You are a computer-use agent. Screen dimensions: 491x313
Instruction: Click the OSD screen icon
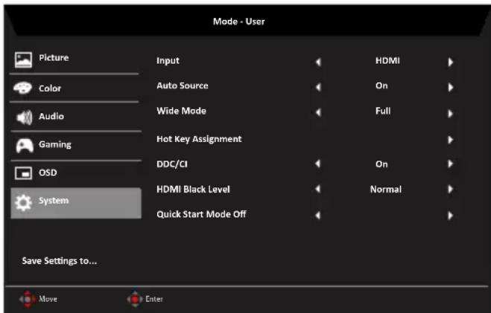(x=23, y=173)
